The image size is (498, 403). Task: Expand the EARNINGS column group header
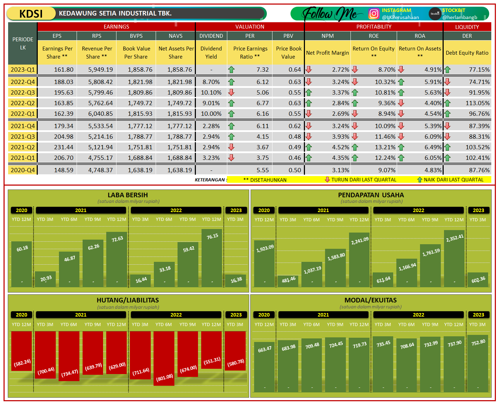pyautogui.click(x=116, y=26)
